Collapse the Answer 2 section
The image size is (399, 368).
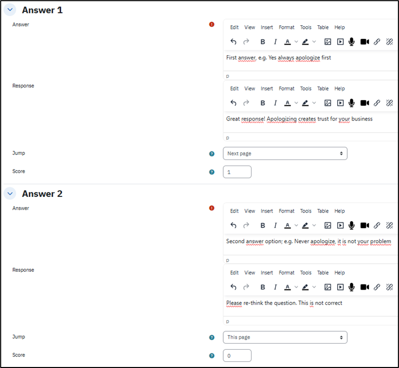[x=10, y=194]
